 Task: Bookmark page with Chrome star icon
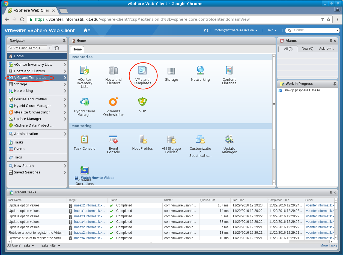click(329, 19)
